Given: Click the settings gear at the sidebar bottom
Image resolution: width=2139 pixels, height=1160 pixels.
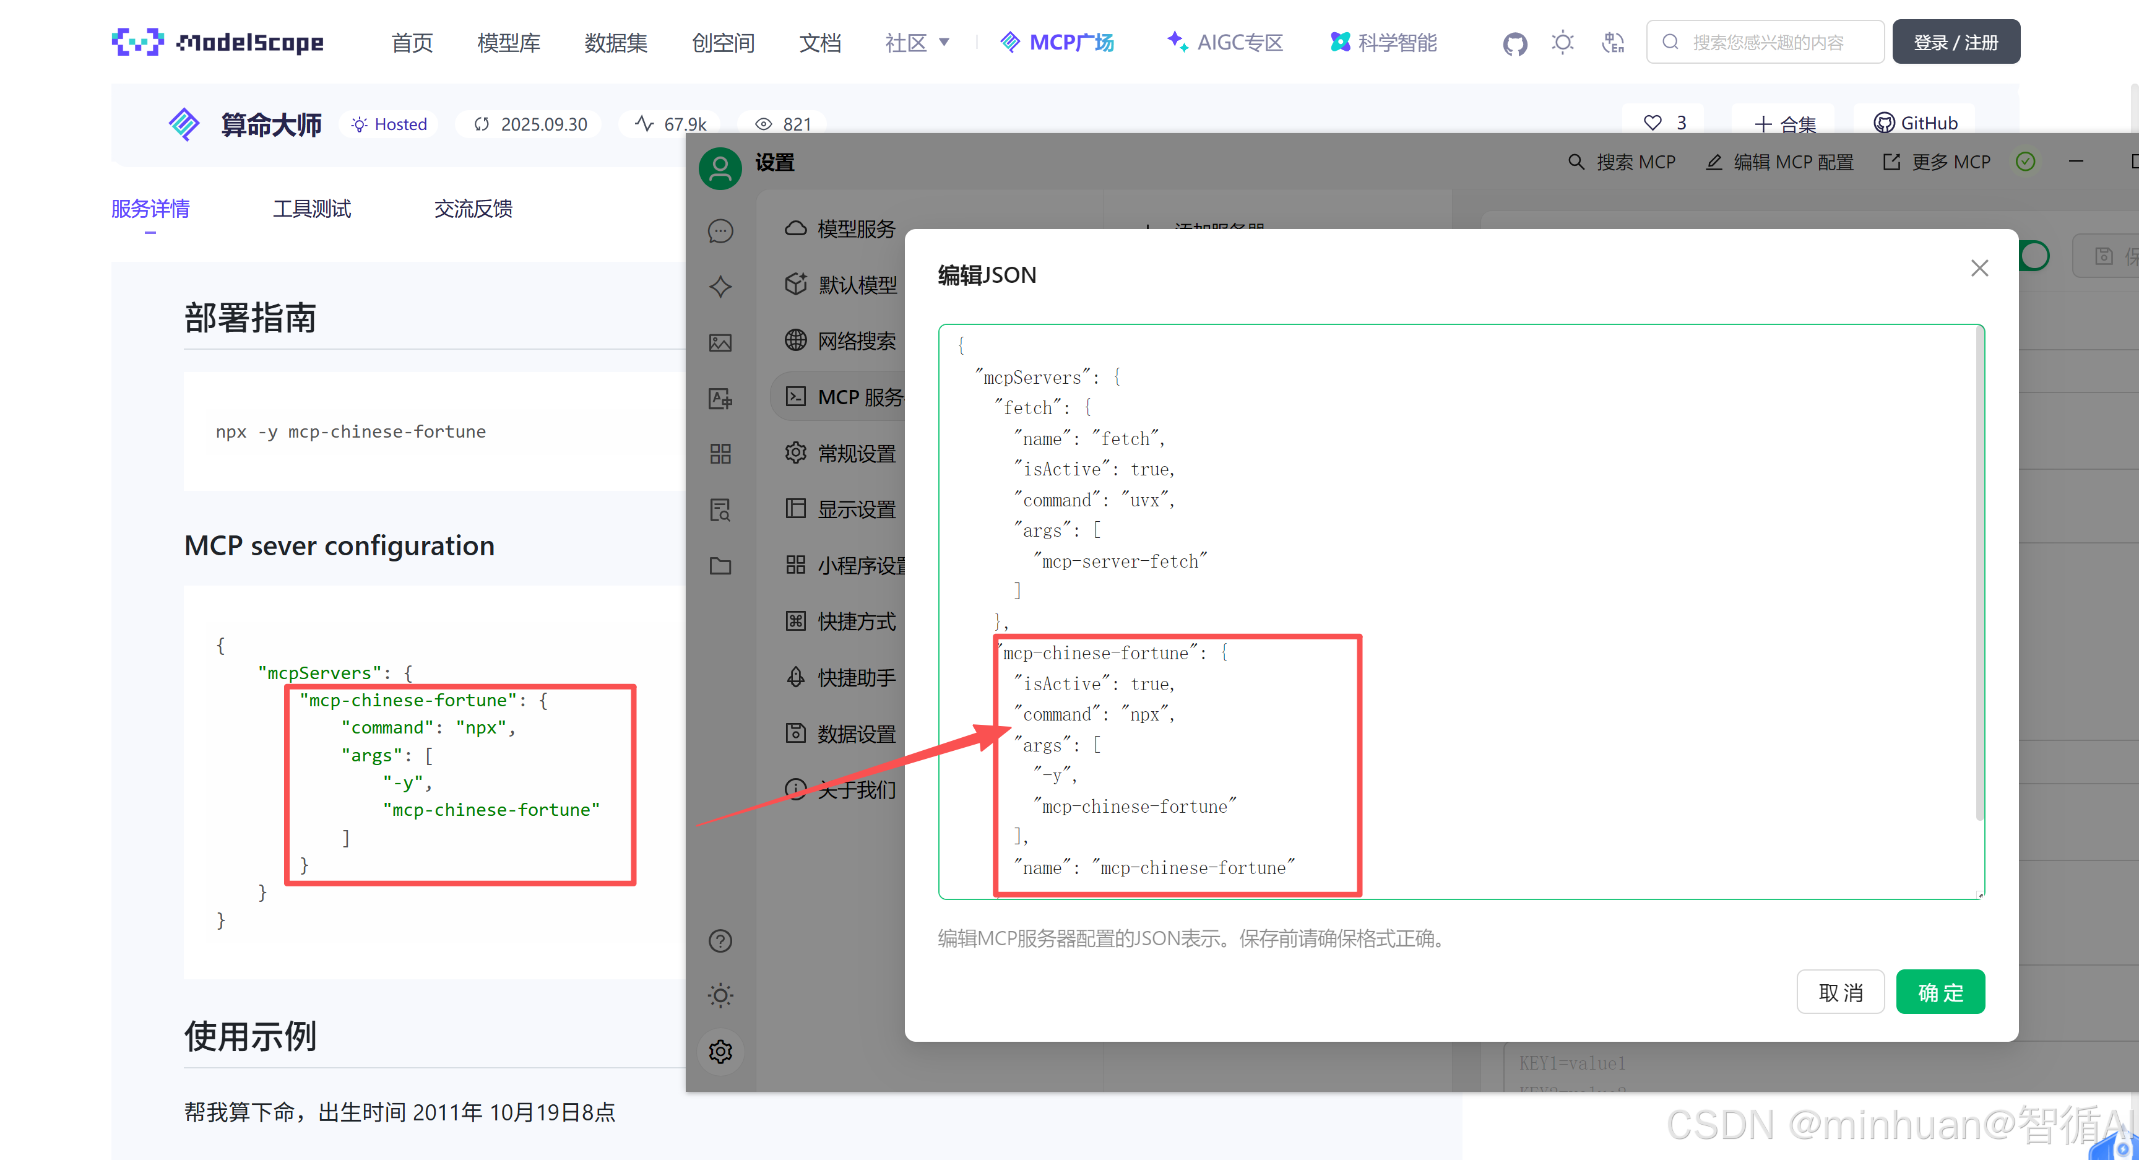Looking at the screenshot, I should (x=720, y=1052).
